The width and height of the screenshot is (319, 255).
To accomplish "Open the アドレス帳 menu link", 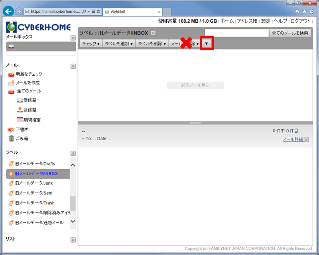I will click(247, 21).
